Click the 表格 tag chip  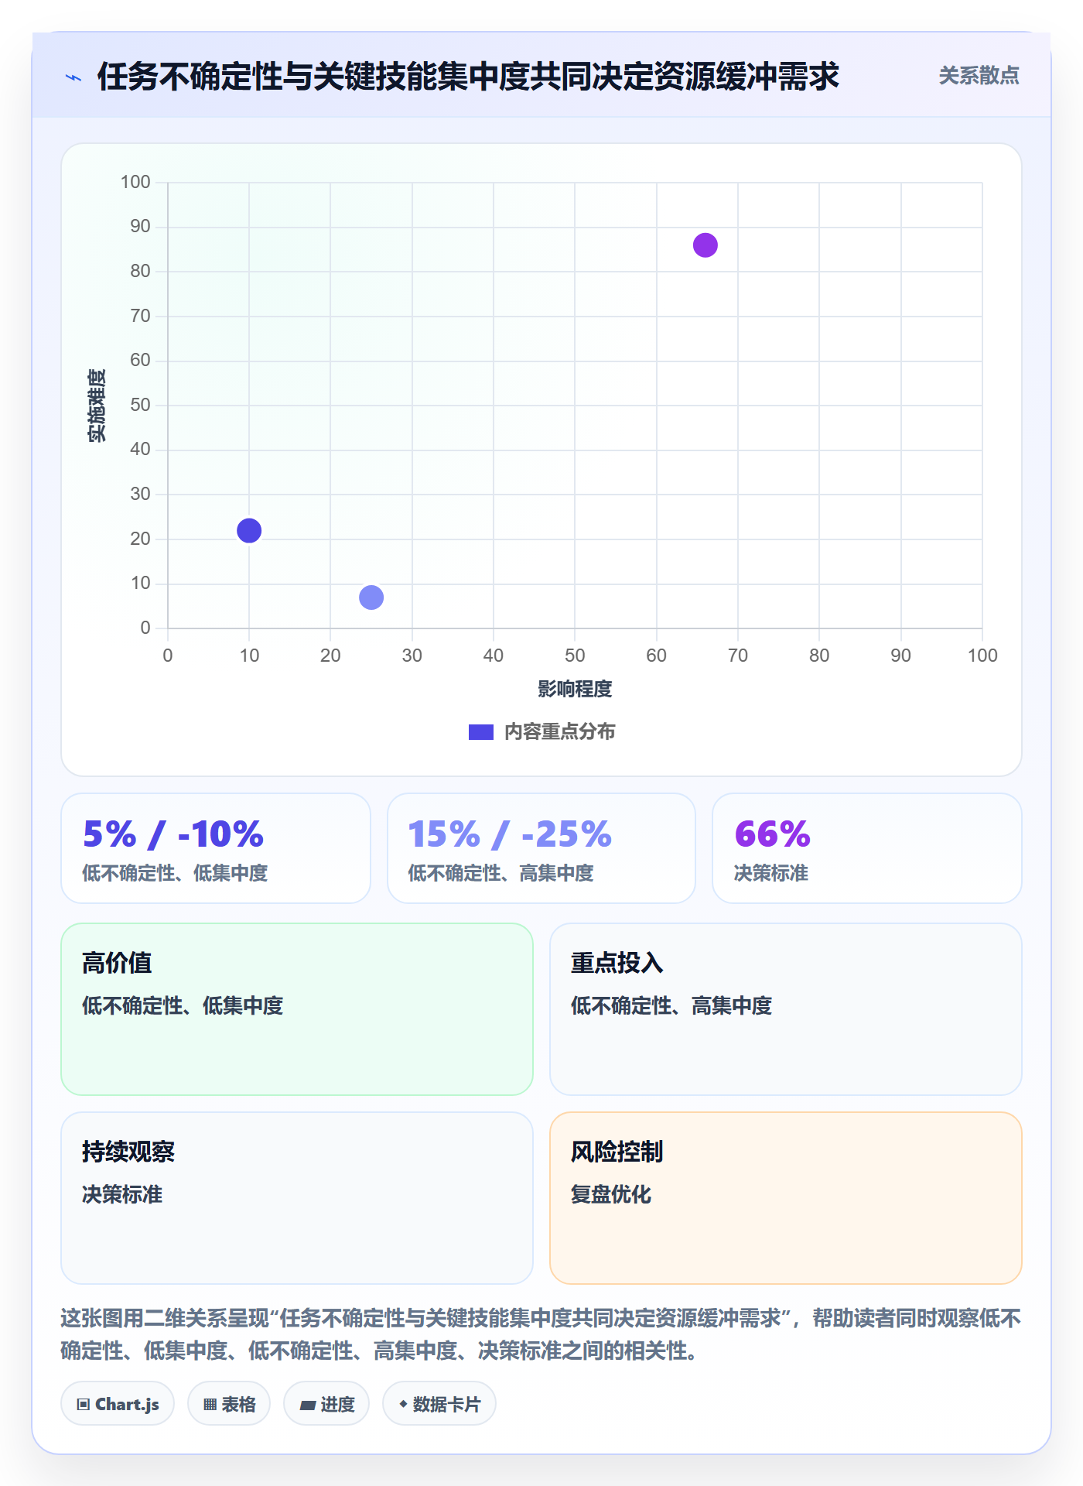(229, 1404)
